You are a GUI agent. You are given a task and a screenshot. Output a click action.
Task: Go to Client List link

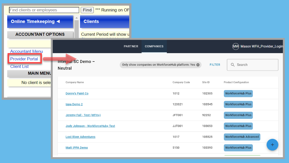[x=19, y=67]
